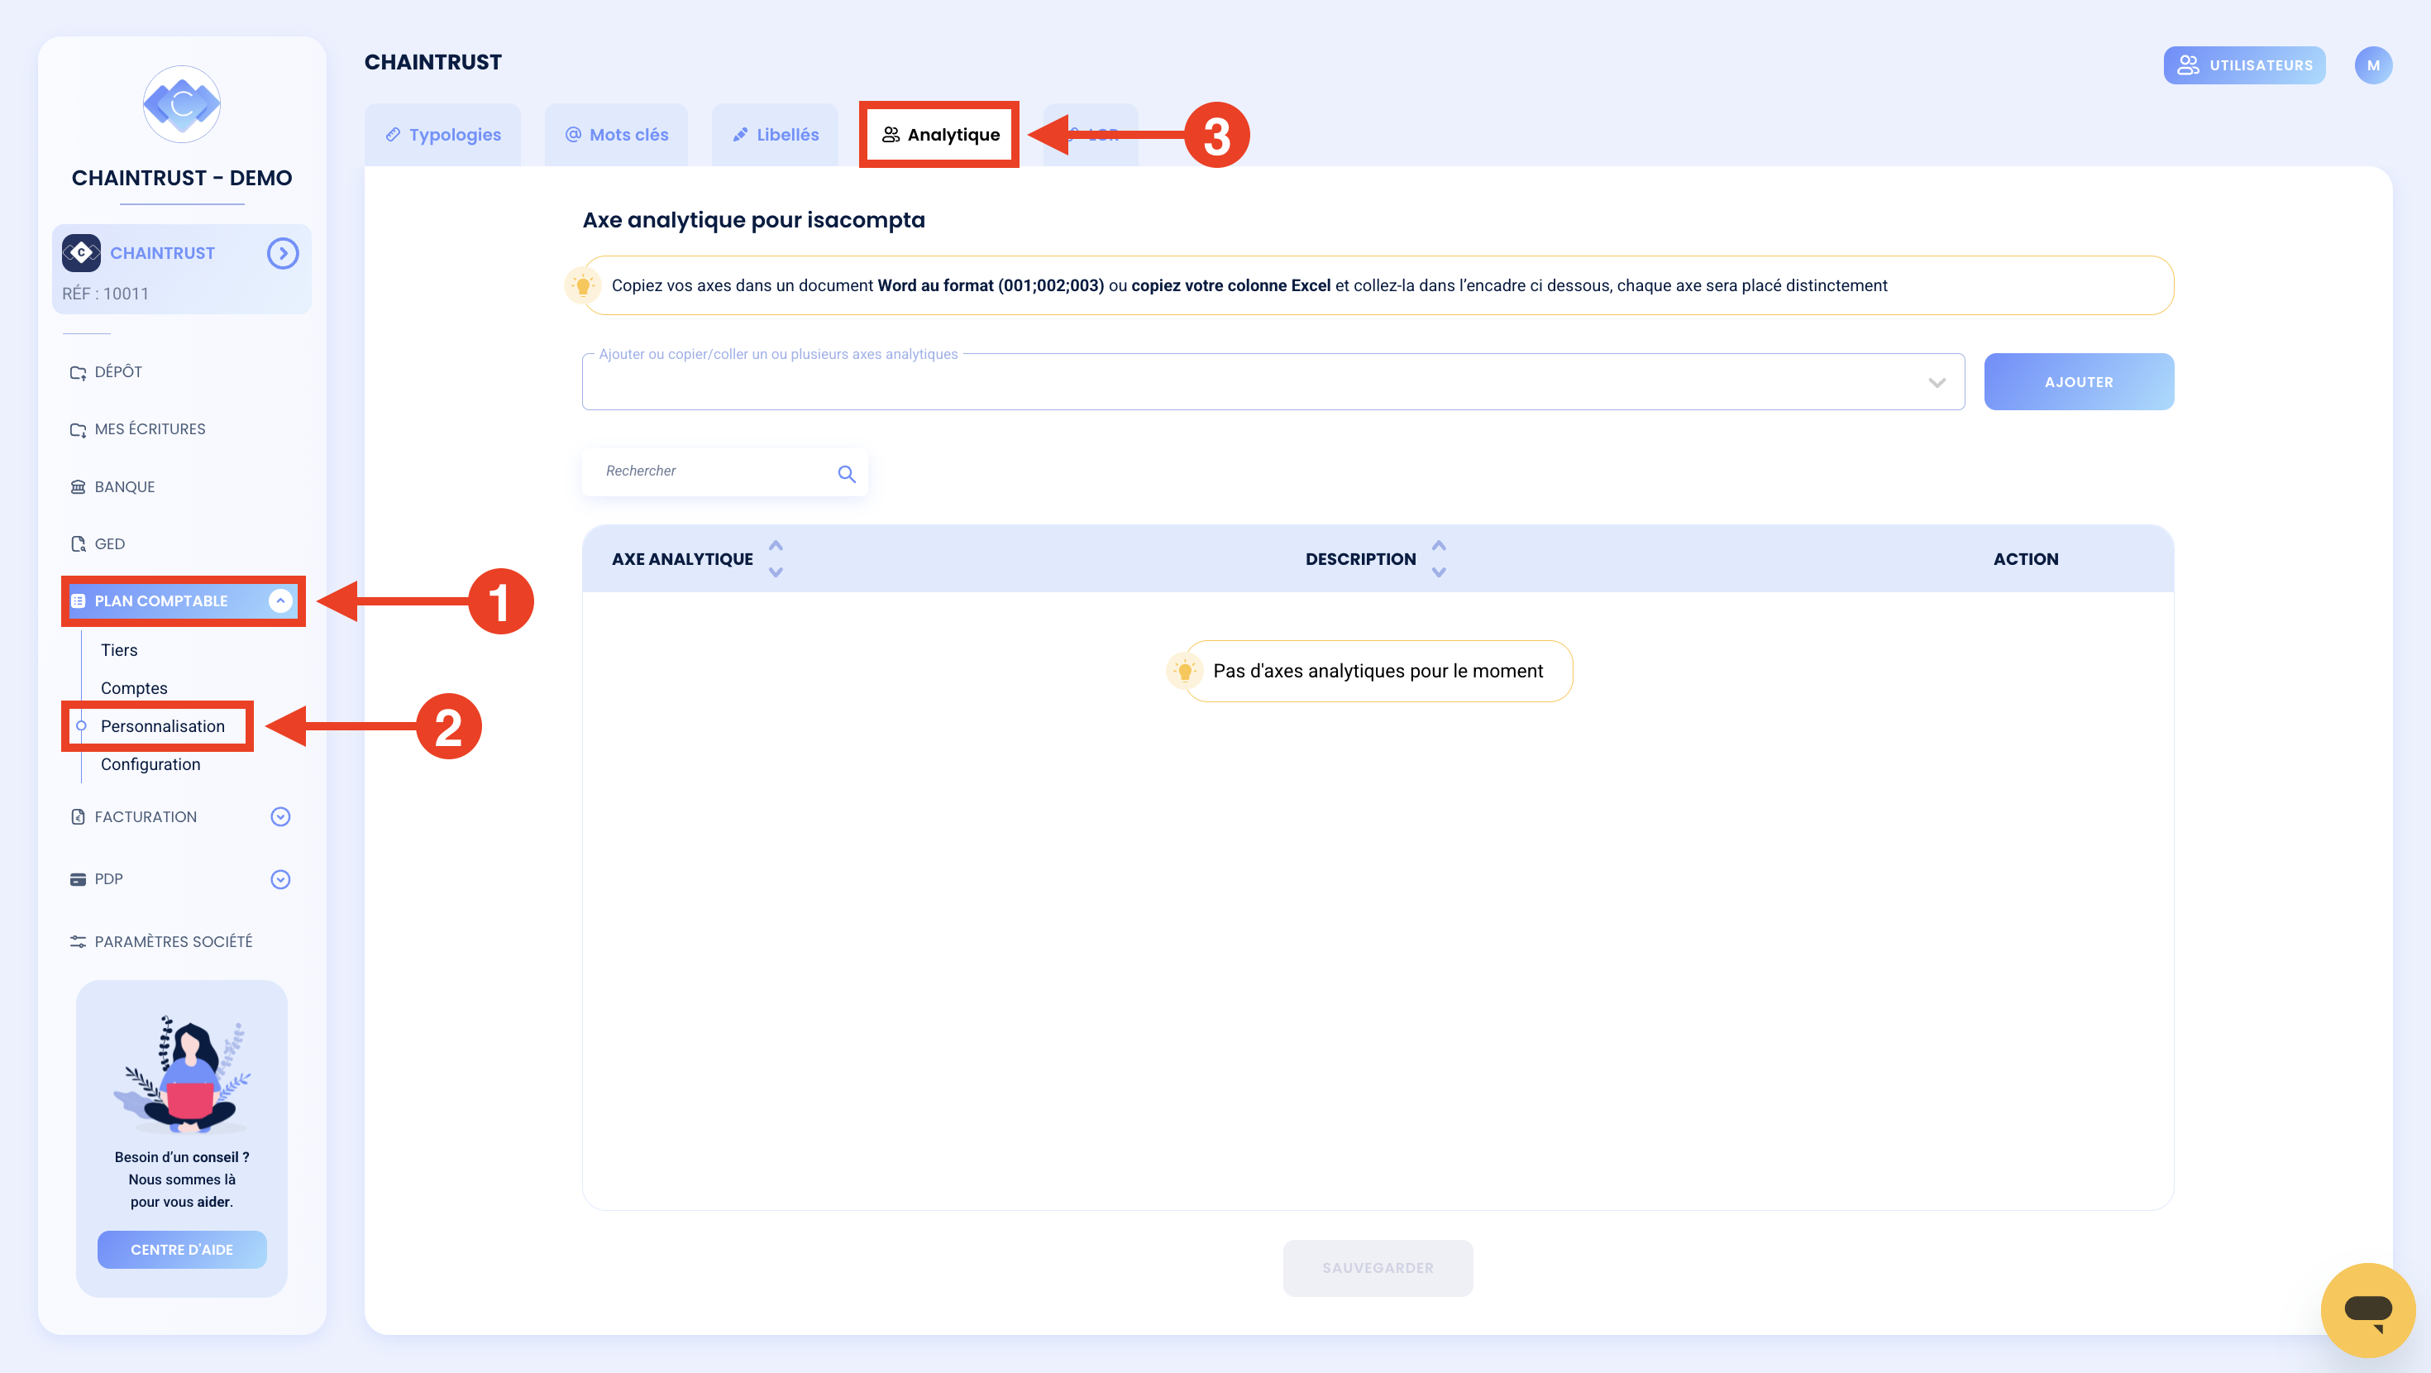This screenshot has height=1373, width=2431.
Task: Open the CENTRE D'AIDE button
Action: [x=181, y=1249]
